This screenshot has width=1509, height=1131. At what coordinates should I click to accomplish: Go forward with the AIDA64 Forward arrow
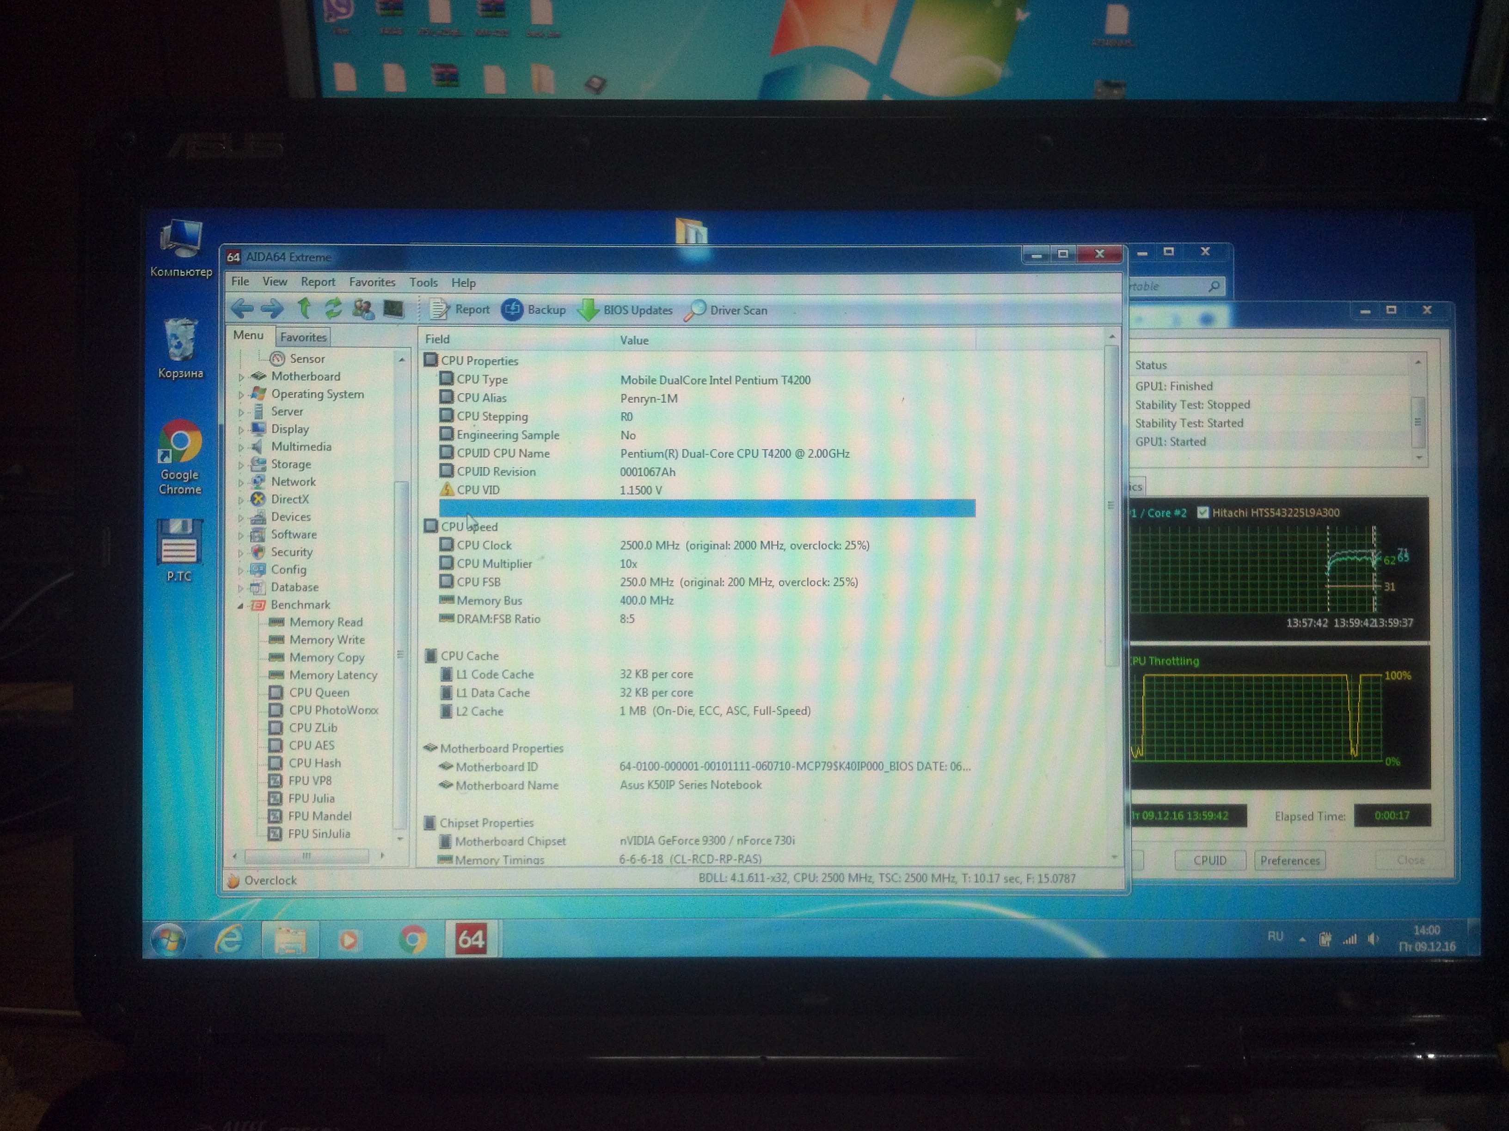tap(272, 309)
